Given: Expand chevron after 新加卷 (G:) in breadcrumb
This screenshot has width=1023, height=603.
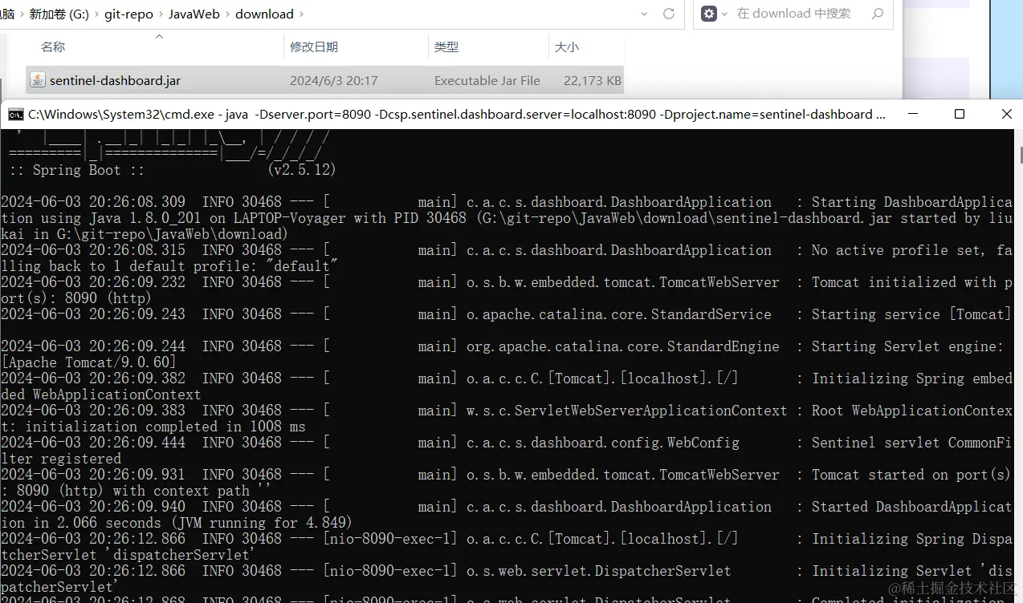Looking at the screenshot, I should point(96,14).
